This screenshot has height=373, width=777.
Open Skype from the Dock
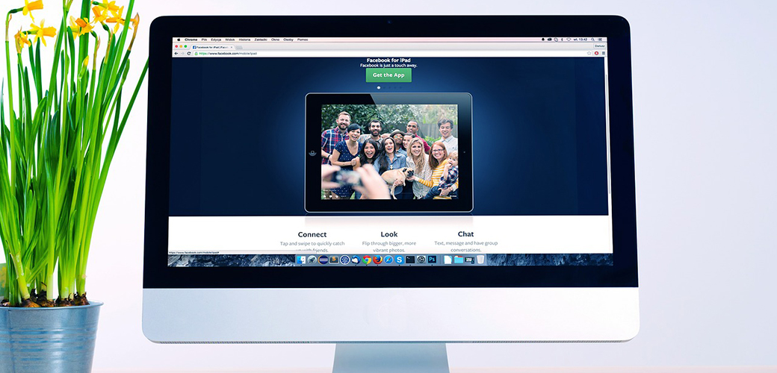(400, 260)
